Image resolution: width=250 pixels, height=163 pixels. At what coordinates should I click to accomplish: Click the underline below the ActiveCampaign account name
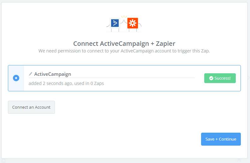click(112, 78)
